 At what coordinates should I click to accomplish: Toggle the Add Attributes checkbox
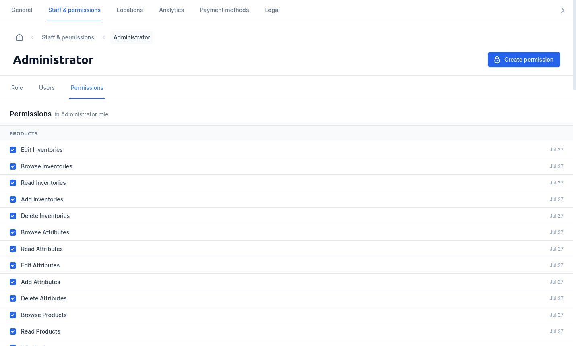(13, 282)
